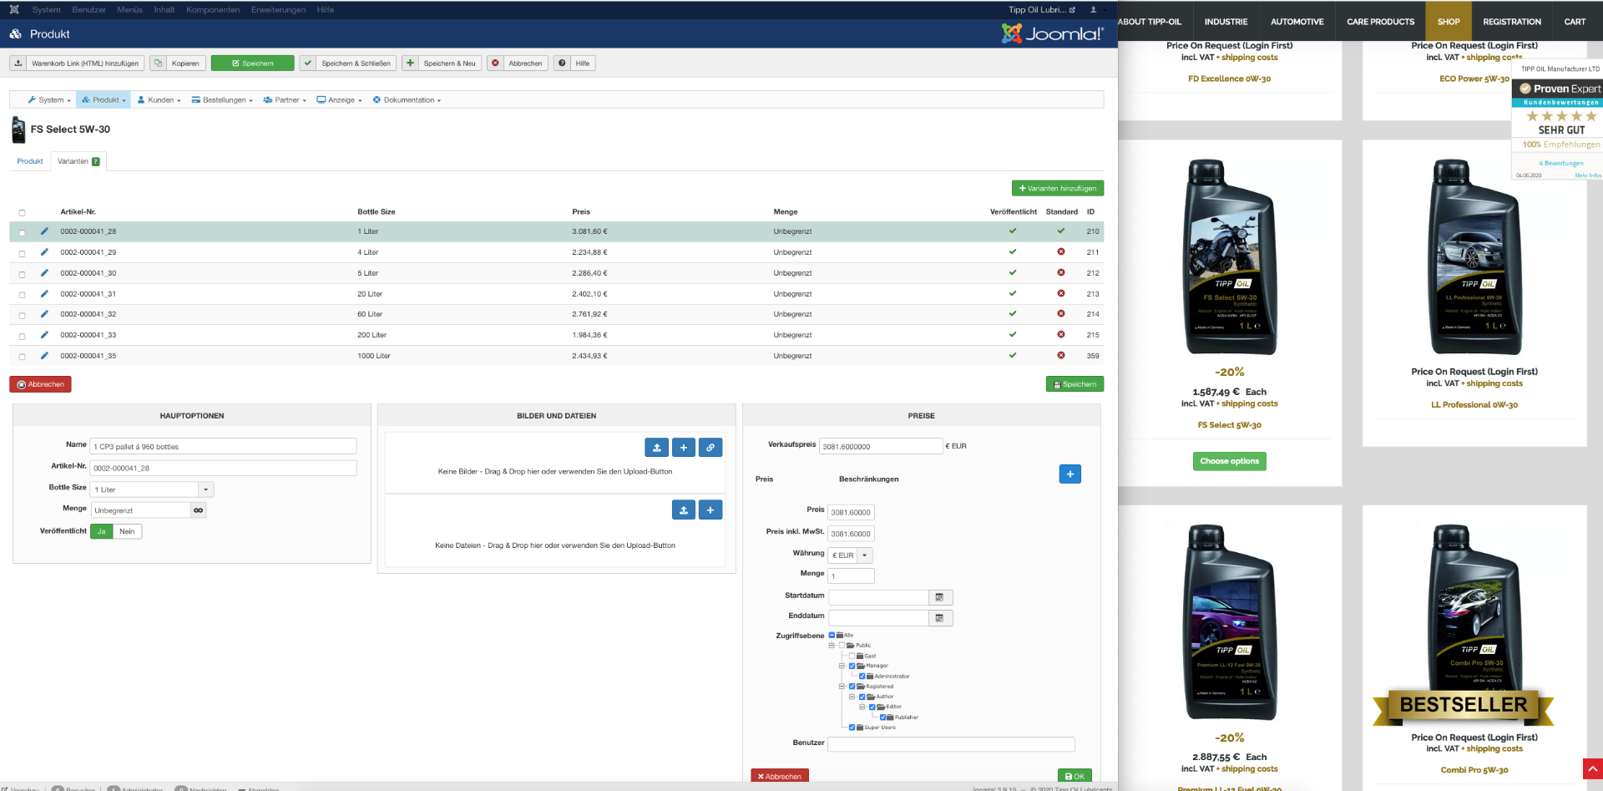The width and height of the screenshot is (1603, 791).
Task: Check the Gast access level checkbox
Action: pyautogui.click(x=852, y=657)
